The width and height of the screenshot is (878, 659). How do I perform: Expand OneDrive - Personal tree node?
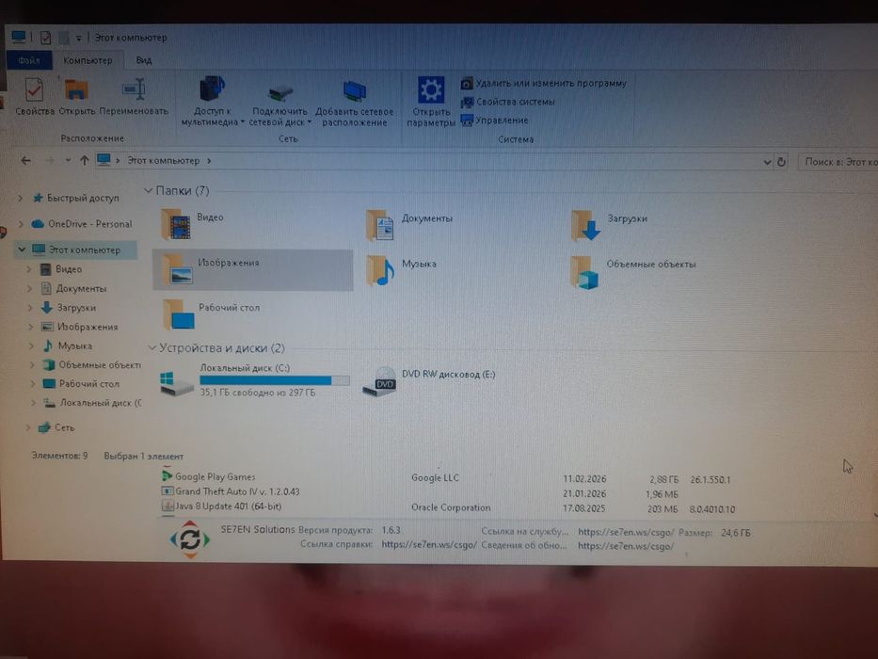tap(21, 224)
